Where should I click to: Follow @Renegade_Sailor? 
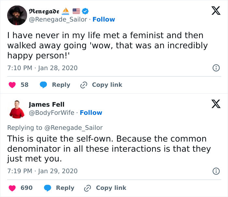(104, 20)
